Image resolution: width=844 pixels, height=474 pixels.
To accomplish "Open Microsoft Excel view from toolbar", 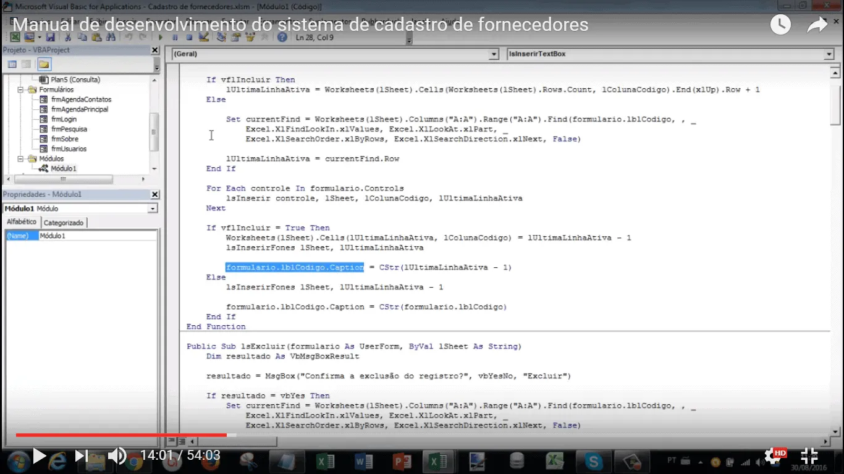I will 15,38.
